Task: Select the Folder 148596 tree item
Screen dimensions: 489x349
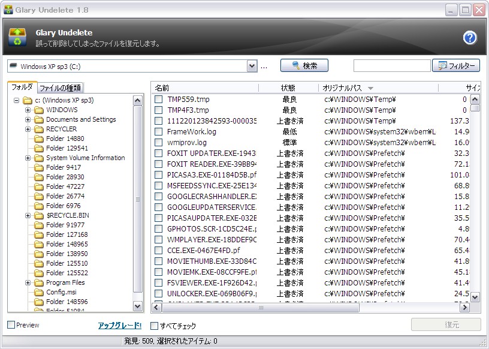Action: (x=67, y=302)
